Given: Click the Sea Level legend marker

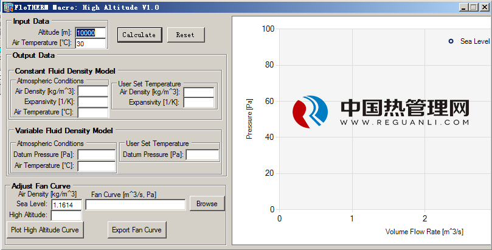Looking at the screenshot, I should [x=451, y=41].
